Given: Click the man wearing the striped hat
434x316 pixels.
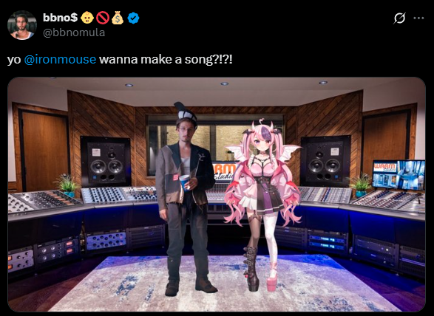Looking at the screenshot, I should (184, 199).
